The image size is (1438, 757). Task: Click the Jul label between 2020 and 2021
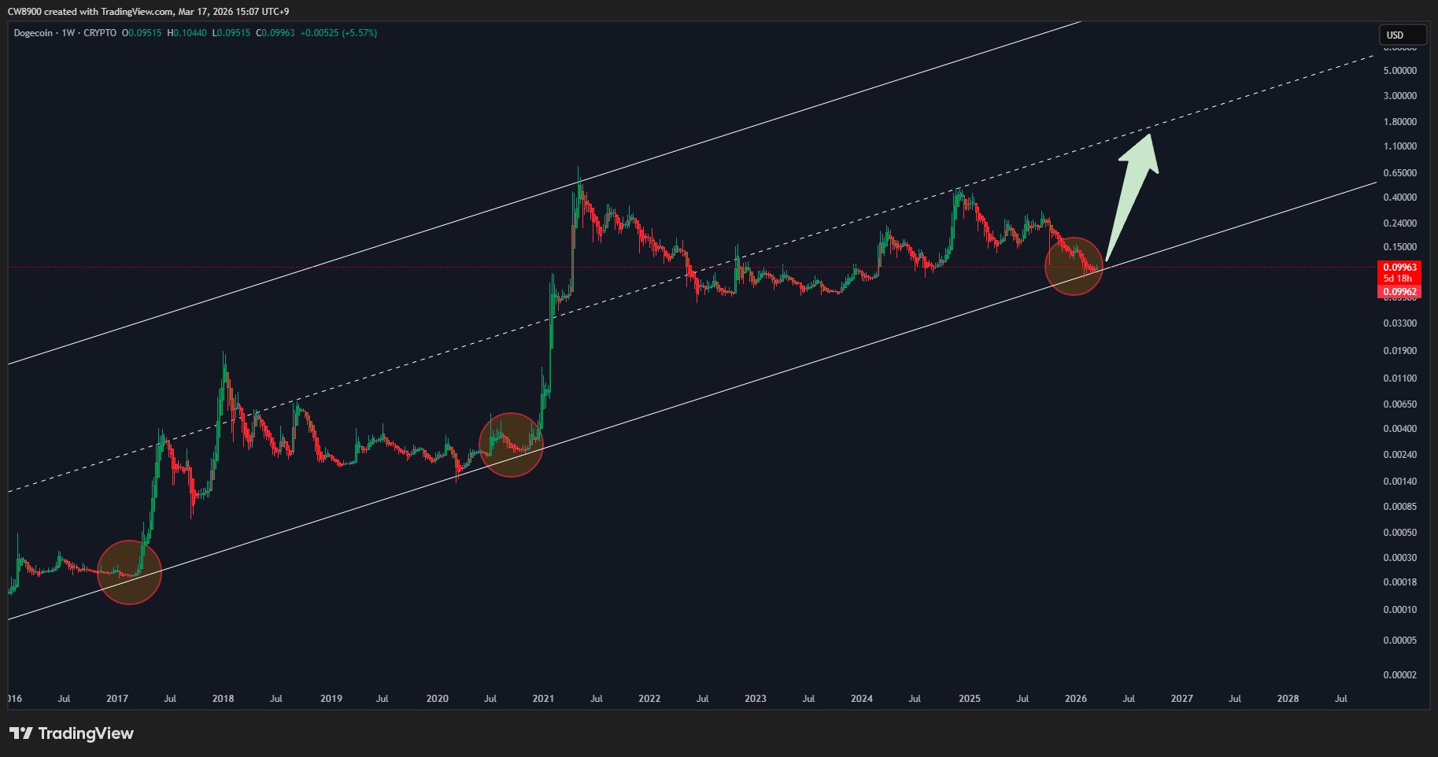coord(490,699)
